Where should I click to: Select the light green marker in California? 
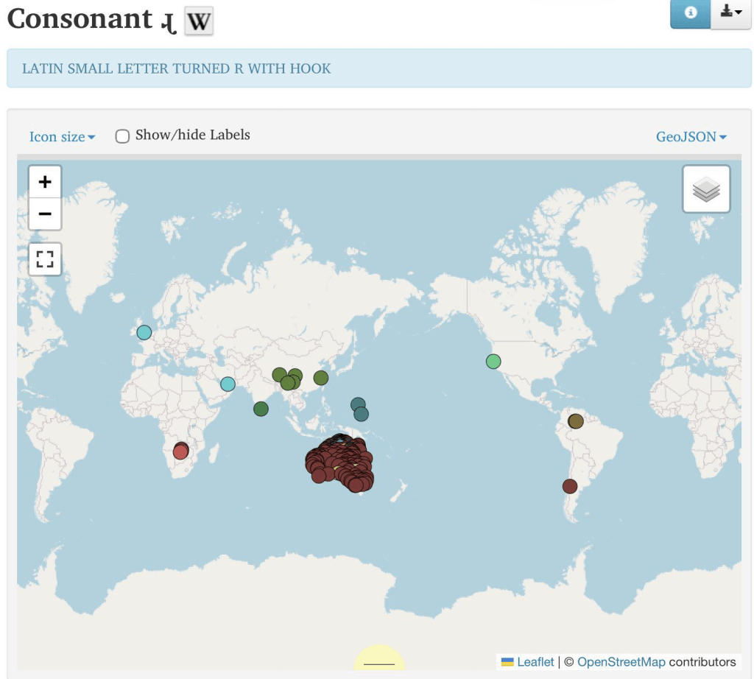pyautogui.click(x=493, y=362)
